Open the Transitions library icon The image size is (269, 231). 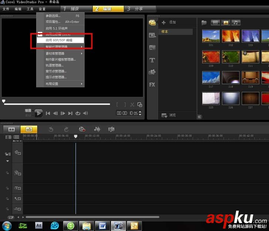pyautogui.click(x=152, y=35)
